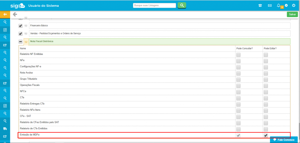Enable Pode Consultar for CFes Emitidos pelo SAT
The image size is (300, 143).
tap(238, 123)
